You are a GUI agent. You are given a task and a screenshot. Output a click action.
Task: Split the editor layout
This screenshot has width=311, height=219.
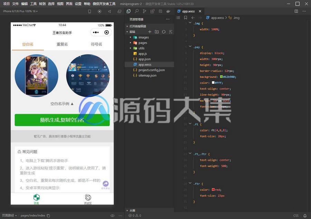296,11
